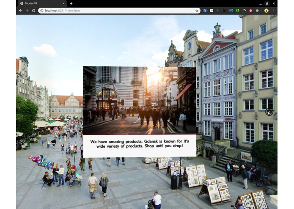Screen dimensions: 294x209
Task: Open the blue magnifier search extension
Action: pyautogui.click(x=205, y=11)
